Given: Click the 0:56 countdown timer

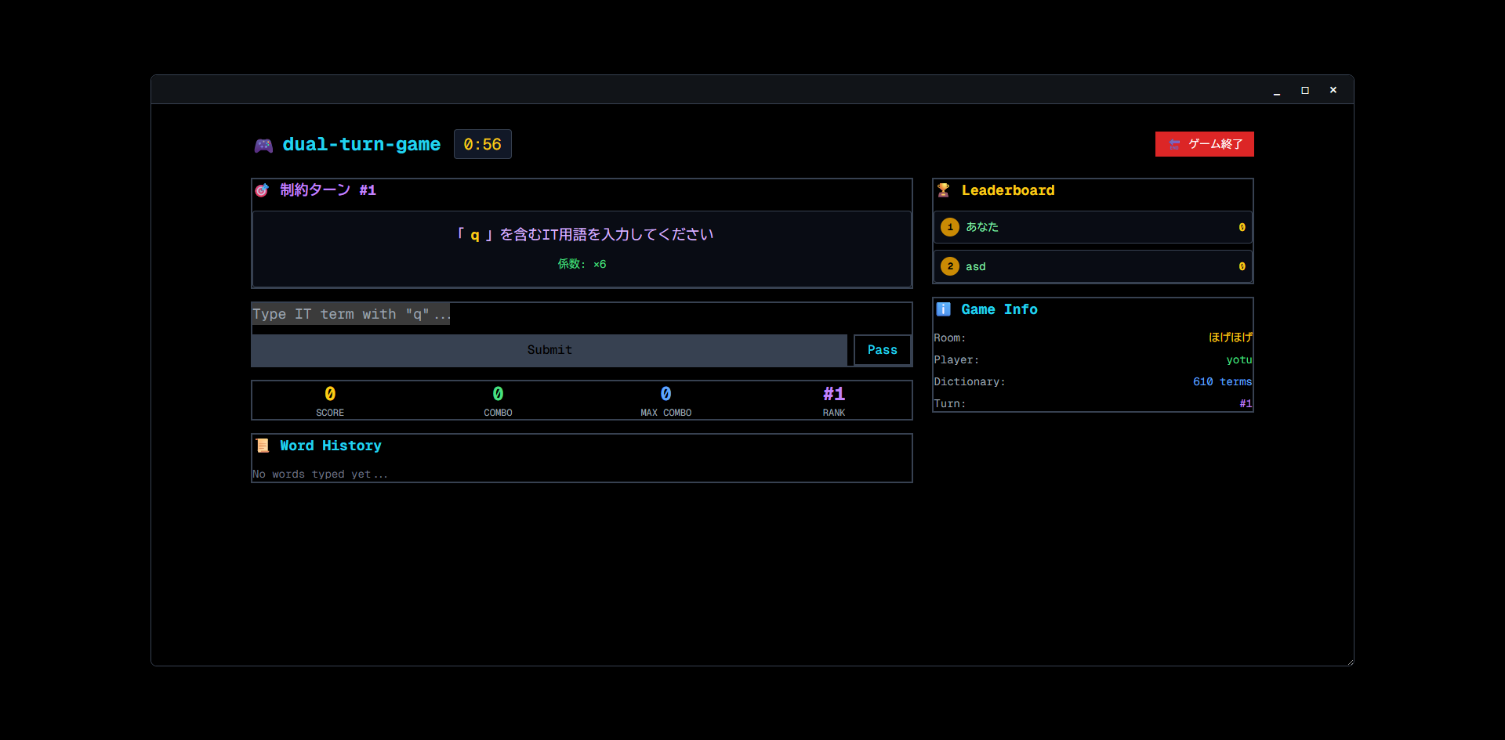Looking at the screenshot, I should [x=482, y=144].
